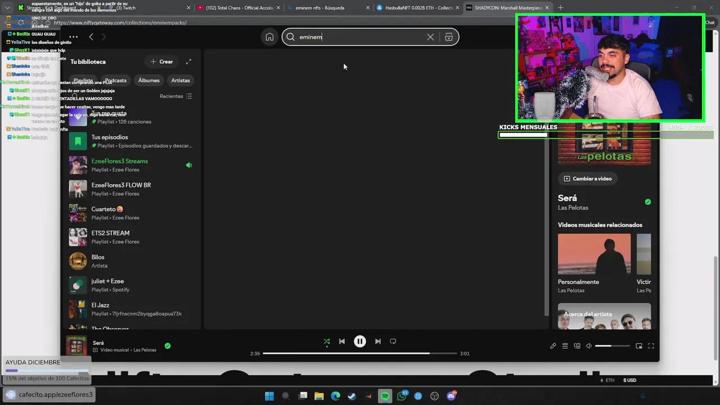Viewport: 720px width, 405px height.
Task: Open the juliet + Ezee playlist
Action: tap(131, 285)
